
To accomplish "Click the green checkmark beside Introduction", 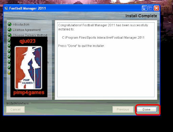I will (x=9, y=24).
